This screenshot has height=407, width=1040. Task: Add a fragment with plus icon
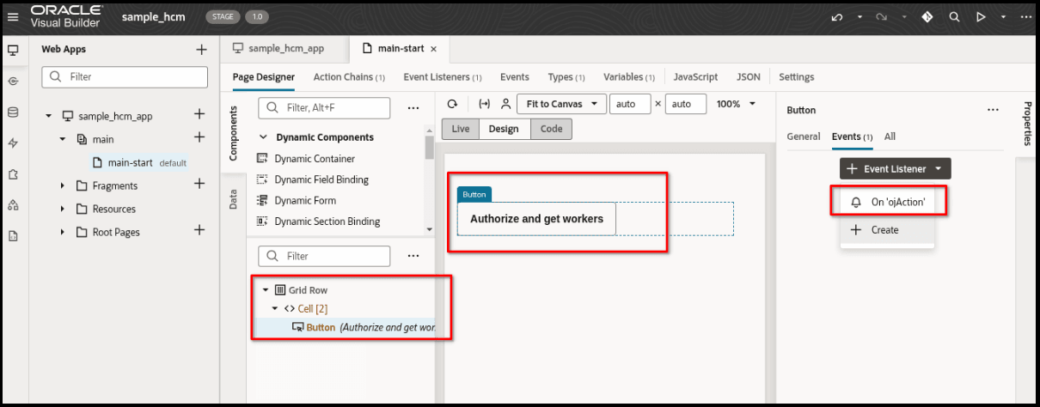click(x=199, y=184)
